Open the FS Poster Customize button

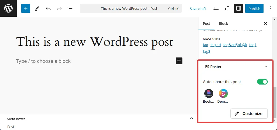(249, 114)
